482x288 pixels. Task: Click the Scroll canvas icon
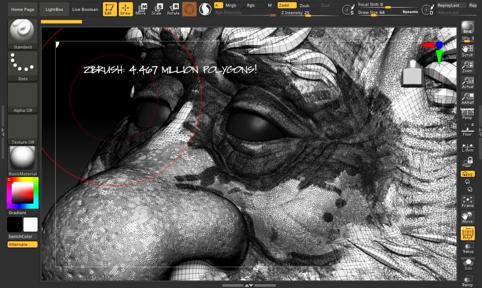pyautogui.click(x=467, y=51)
